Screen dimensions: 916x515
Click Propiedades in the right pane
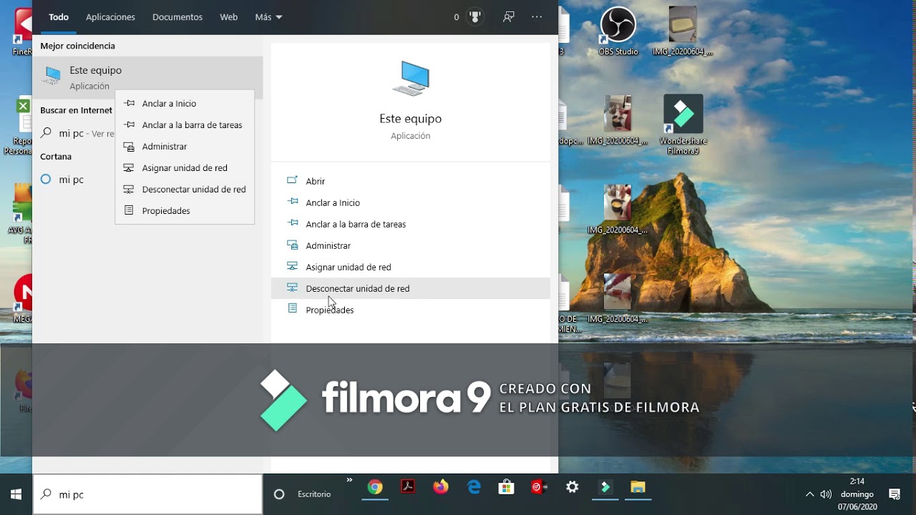[411, 310]
